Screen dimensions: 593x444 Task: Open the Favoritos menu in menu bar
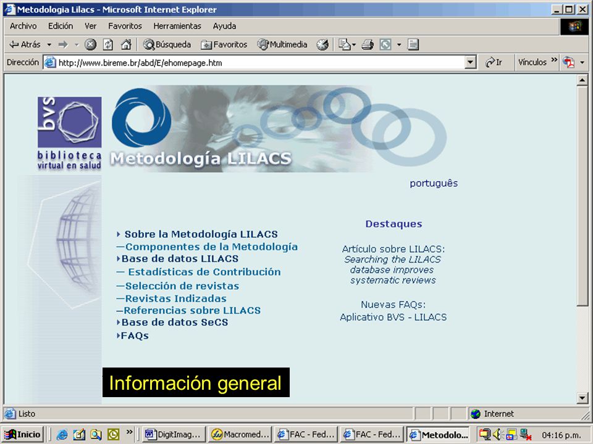point(125,26)
